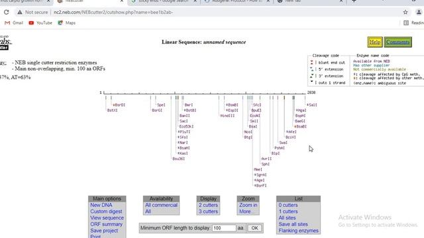
Task: Select the BlpI enzyme label
Action: (x=276, y=153)
